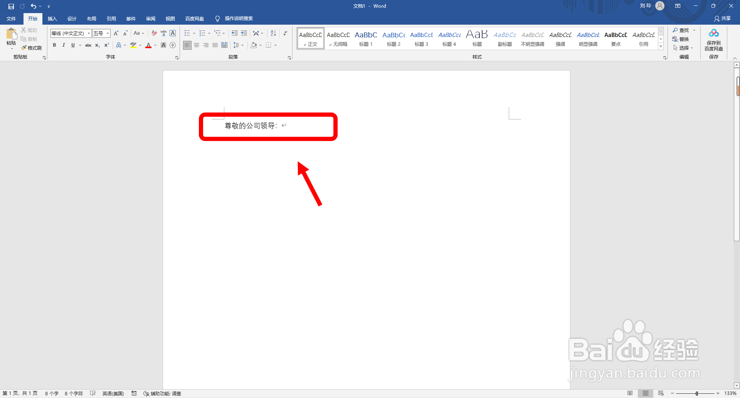Open the font size dropdown 五号
Viewport: 740px width, 398px height.
coord(108,34)
